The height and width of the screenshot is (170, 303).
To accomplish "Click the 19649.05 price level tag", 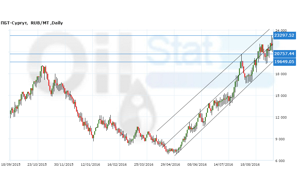I will 284,62.
